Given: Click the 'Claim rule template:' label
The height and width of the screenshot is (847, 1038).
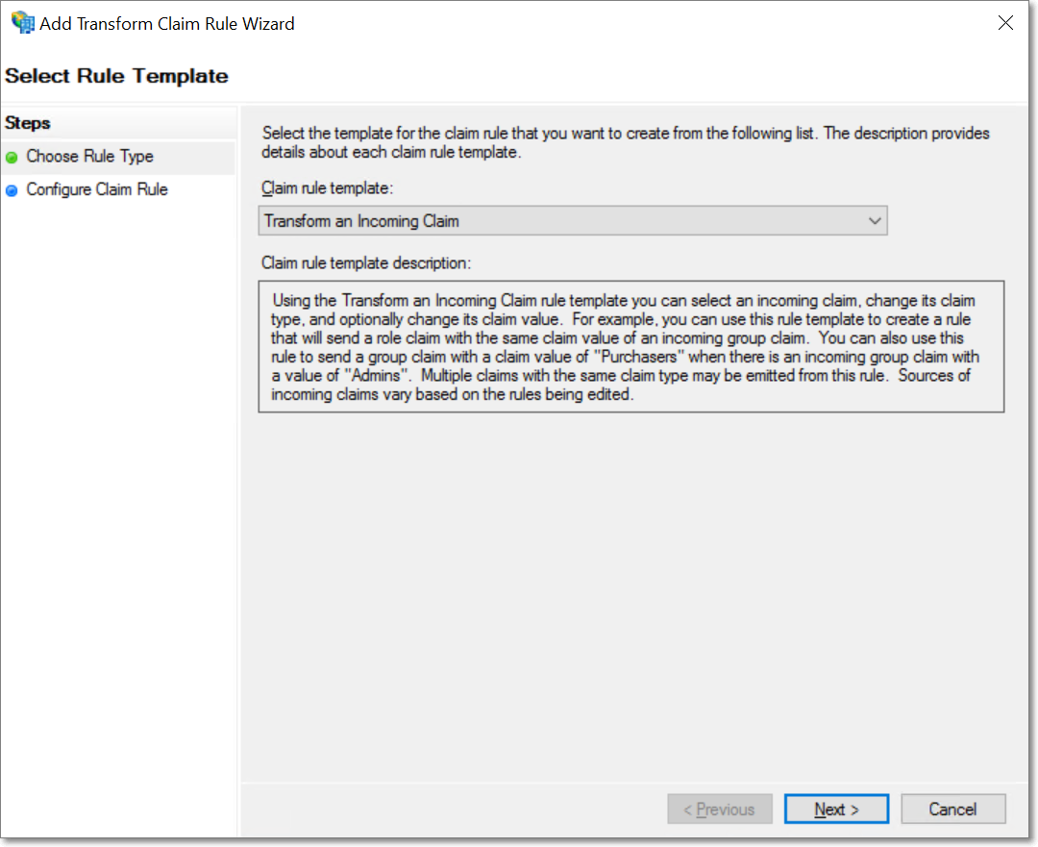Looking at the screenshot, I should [x=327, y=188].
